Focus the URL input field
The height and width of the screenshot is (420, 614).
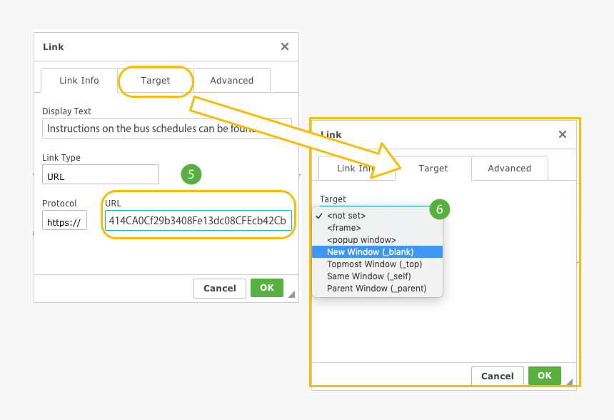[x=198, y=221]
